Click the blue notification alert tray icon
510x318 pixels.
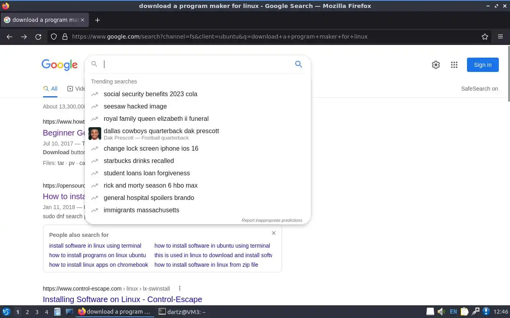486,312
